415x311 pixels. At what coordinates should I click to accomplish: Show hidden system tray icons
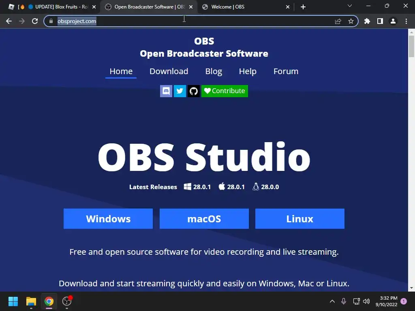(332, 301)
